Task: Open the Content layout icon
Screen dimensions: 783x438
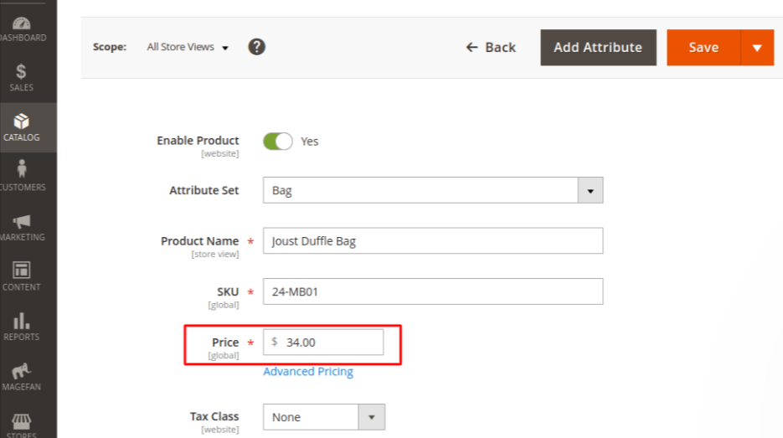Action: coord(22,271)
